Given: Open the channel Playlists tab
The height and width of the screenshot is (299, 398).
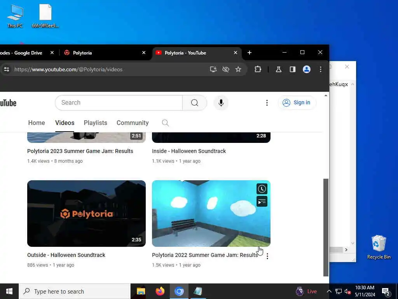Looking at the screenshot, I should click(x=96, y=123).
